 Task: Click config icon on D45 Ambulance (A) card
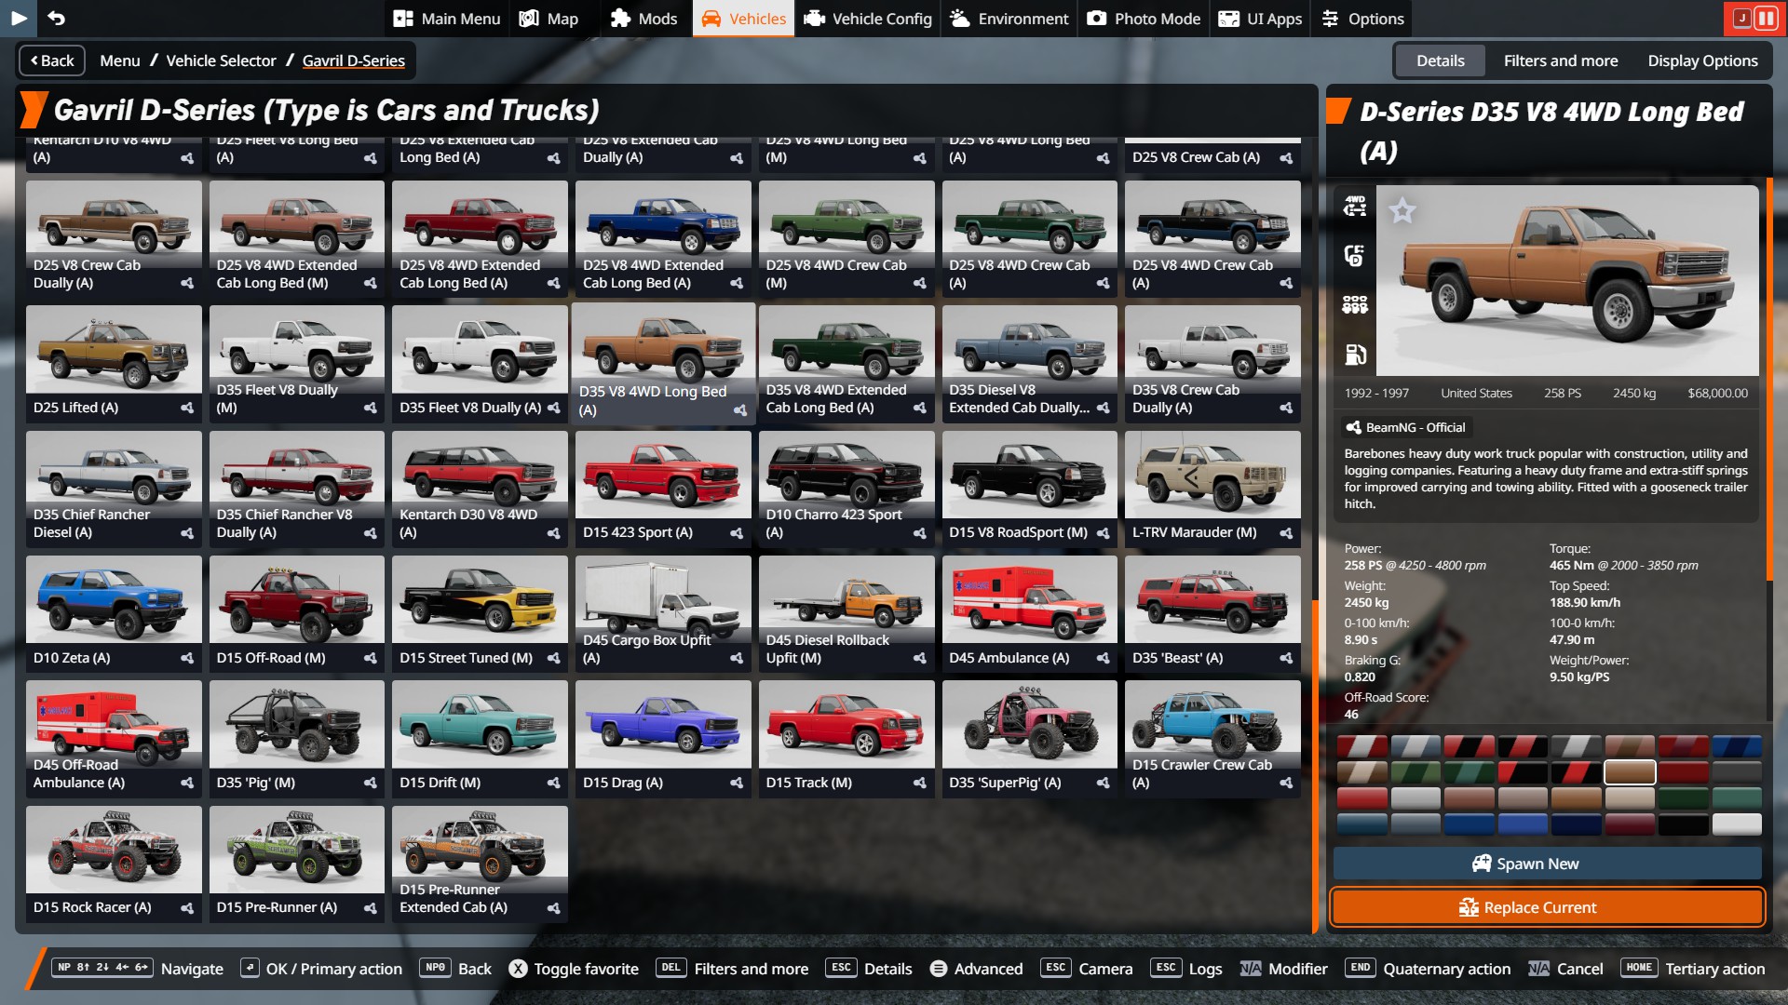point(1103,658)
